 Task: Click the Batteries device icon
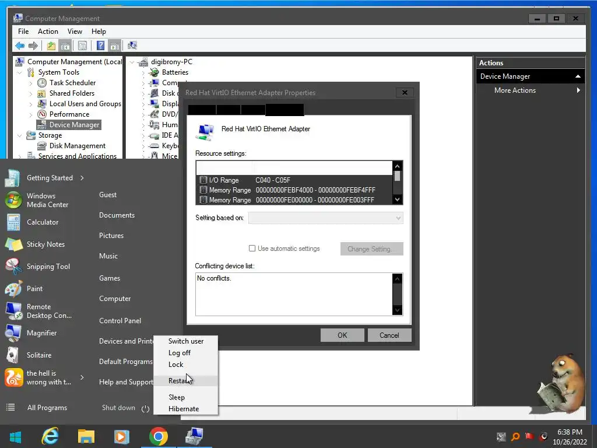click(154, 72)
